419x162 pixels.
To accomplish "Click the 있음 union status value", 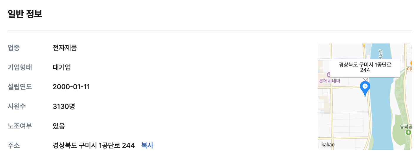I will coord(58,126).
